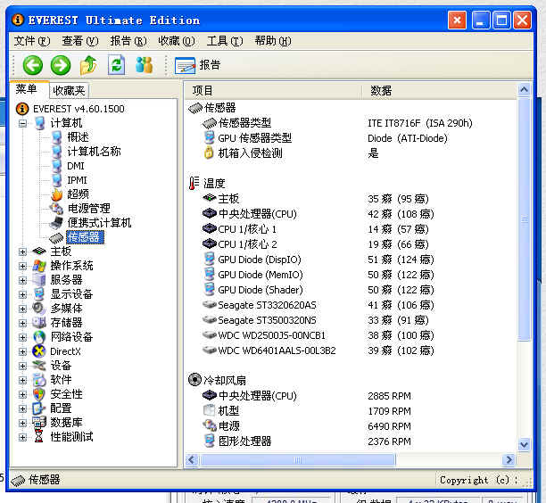Expand the 网络设备 tree node

click(22, 337)
